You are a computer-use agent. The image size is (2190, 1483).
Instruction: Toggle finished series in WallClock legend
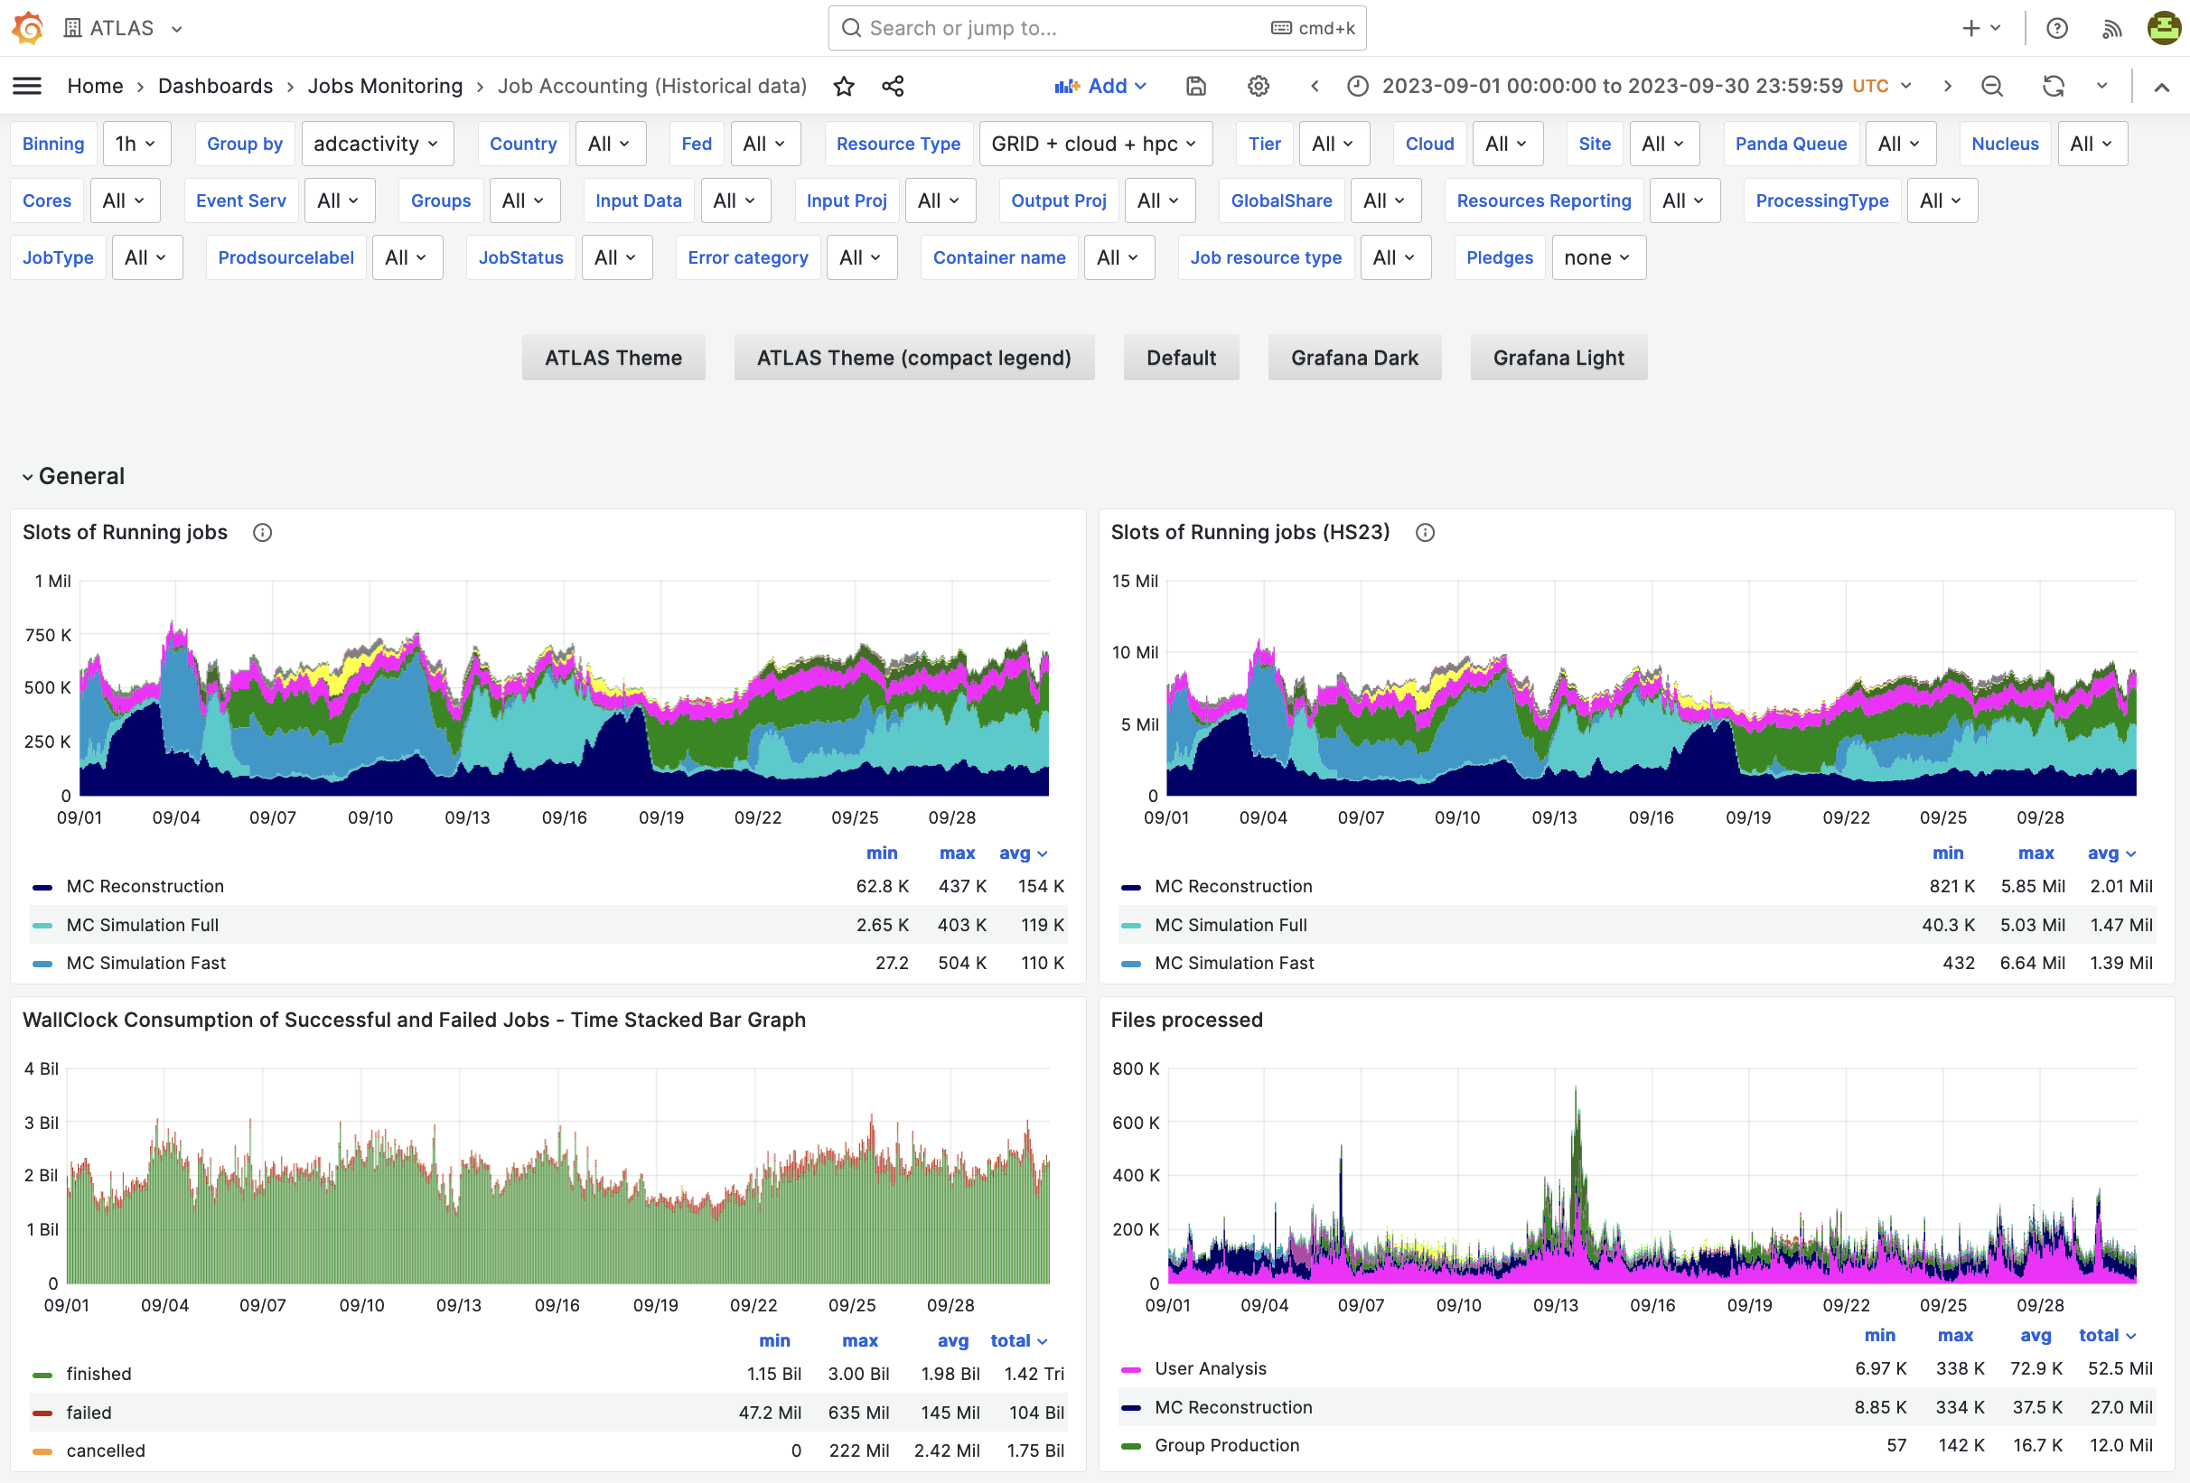tap(99, 1374)
